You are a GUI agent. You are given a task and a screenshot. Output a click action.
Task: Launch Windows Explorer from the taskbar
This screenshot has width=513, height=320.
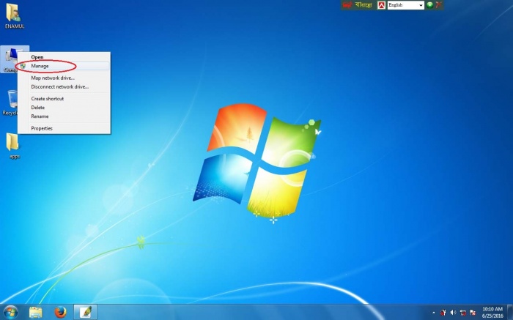pyautogui.click(x=35, y=312)
